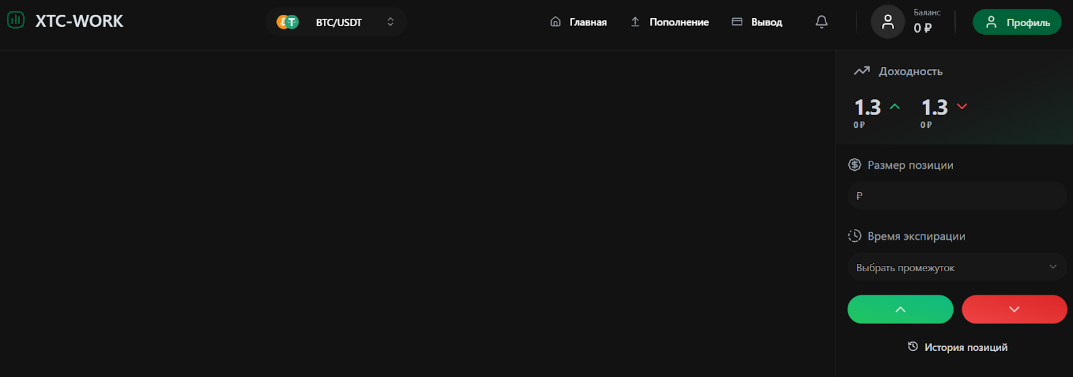The width and height of the screenshot is (1073, 377).
Task: Click the 0 ₽ balance value
Action: click(923, 28)
